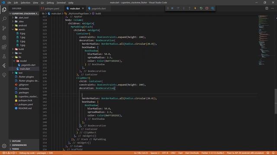This screenshot has width=277, height=155.
Task: Click the Hot Reload lightning icon
Action: [x=195, y=8]
